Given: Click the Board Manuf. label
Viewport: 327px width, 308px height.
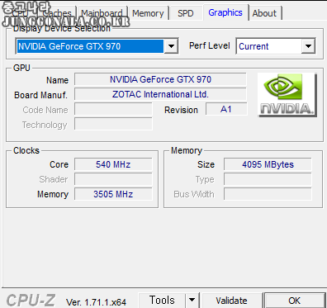Looking at the screenshot, I should (x=40, y=95).
